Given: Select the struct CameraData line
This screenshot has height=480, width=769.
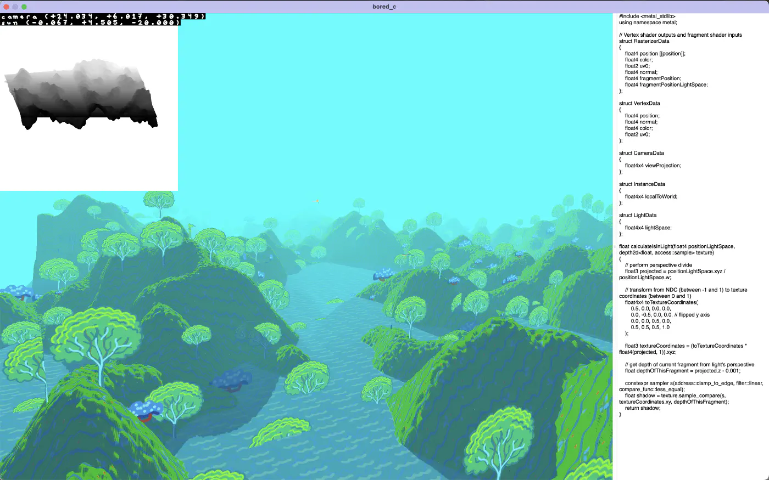Looking at the screenshot, I should point(641,153).
